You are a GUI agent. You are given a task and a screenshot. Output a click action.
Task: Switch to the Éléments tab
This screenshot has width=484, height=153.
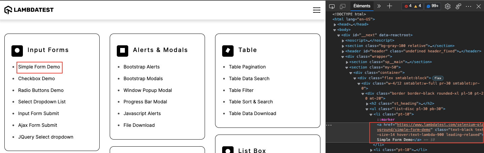point(362,6)
